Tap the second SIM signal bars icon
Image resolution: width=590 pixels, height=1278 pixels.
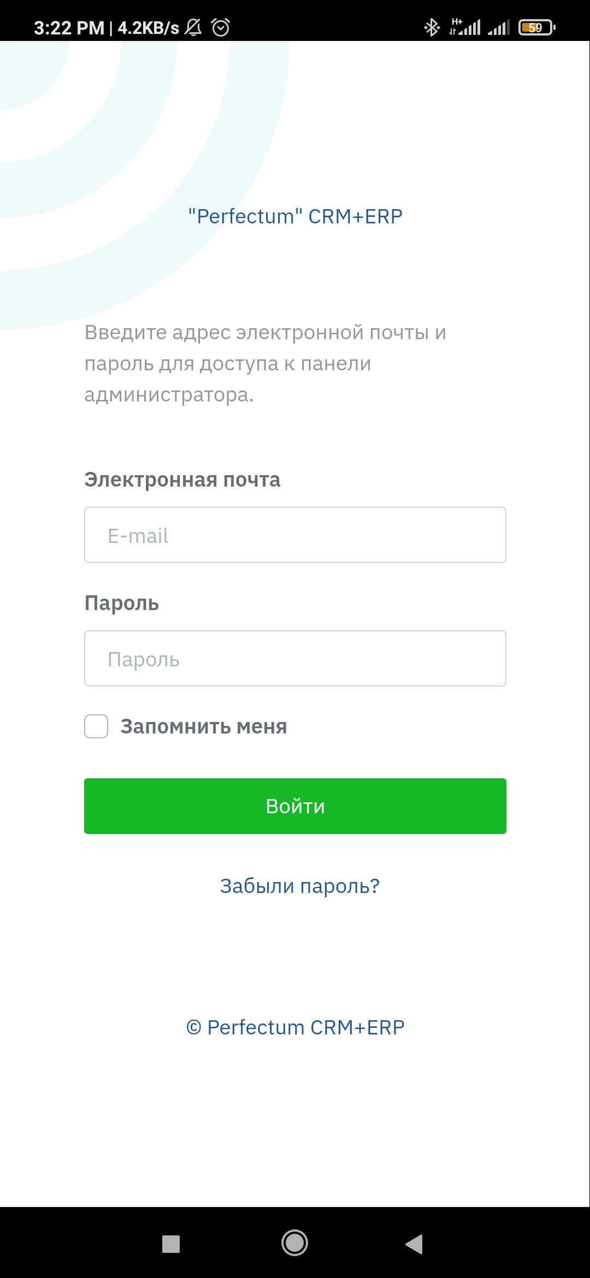499,27
